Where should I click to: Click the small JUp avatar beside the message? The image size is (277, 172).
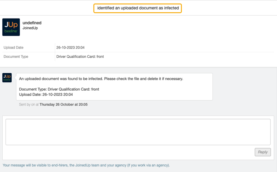7,78
